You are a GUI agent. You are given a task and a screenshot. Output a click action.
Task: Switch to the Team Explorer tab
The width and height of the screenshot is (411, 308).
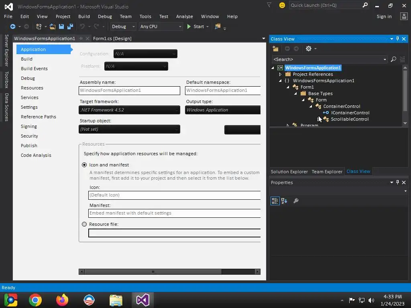point(327,172)
